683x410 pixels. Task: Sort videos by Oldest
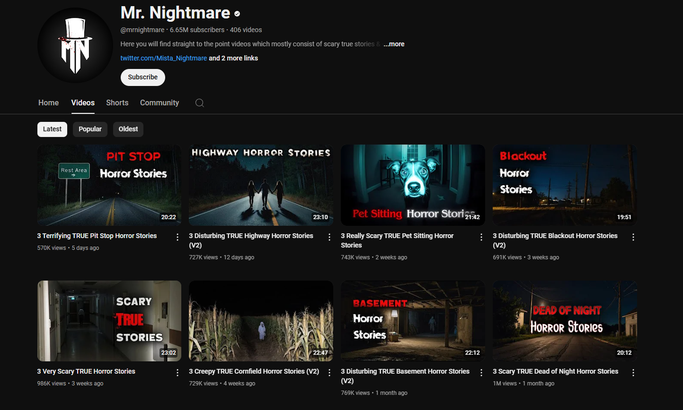click(x=128, y=129)
